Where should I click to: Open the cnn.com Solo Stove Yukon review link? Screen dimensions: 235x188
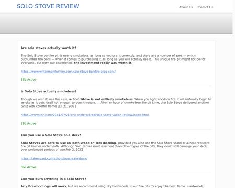(85, 115)
